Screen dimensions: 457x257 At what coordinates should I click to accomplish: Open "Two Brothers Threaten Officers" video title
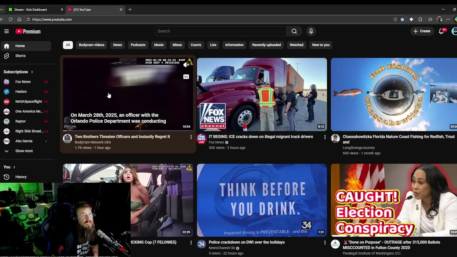click(x=122, y=137)
